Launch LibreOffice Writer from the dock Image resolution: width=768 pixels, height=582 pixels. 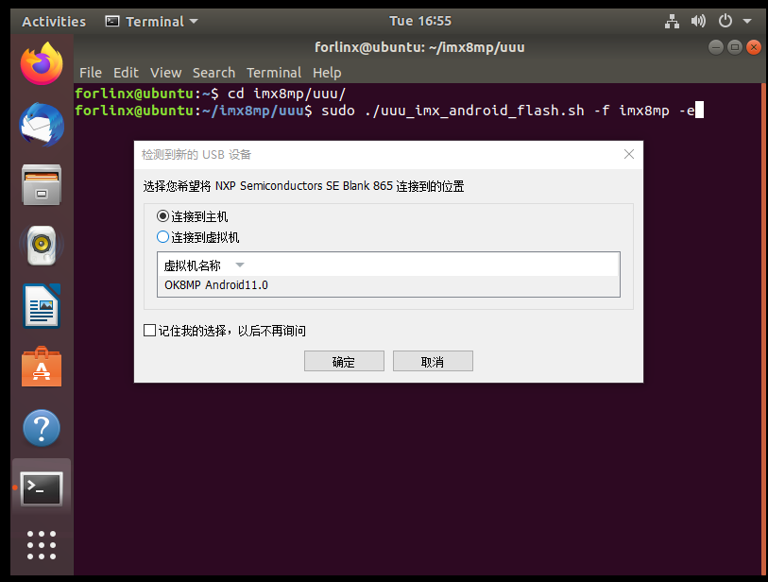click(42, 306)
